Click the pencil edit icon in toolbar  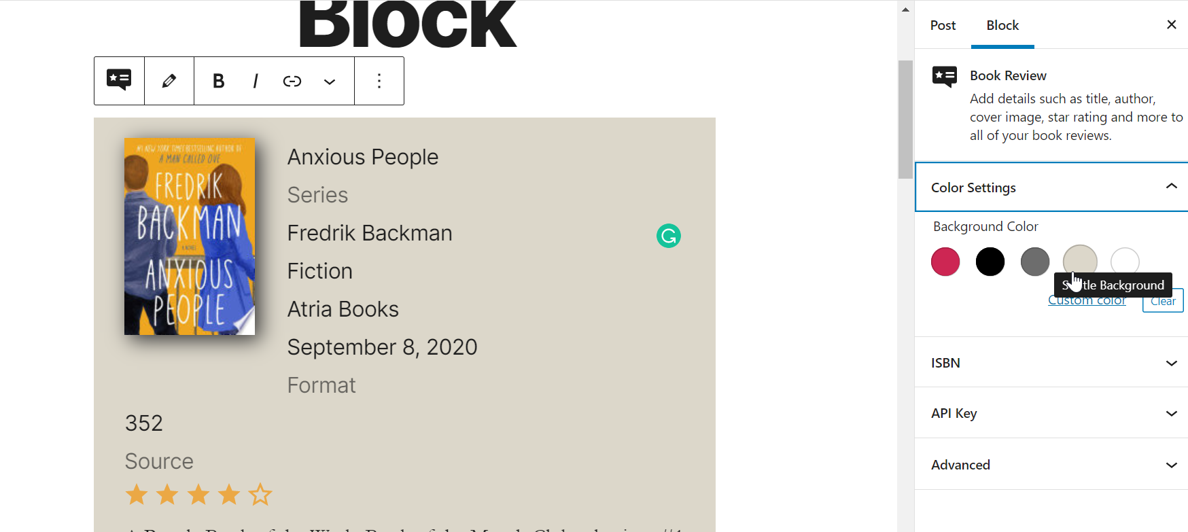point(169,81)
